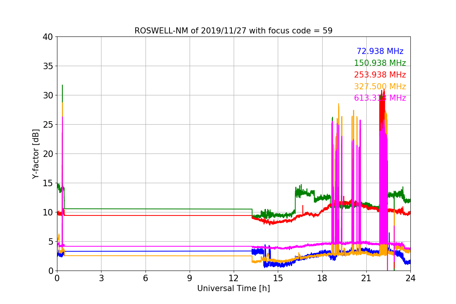
Task: Click y-axis tick label 35
Action: 47,66
